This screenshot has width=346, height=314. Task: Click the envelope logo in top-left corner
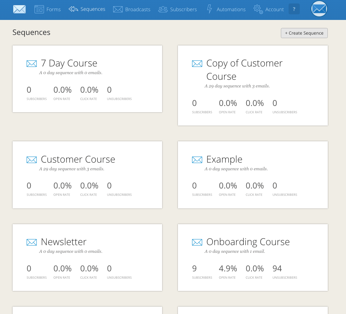click(x=19, y=9)
